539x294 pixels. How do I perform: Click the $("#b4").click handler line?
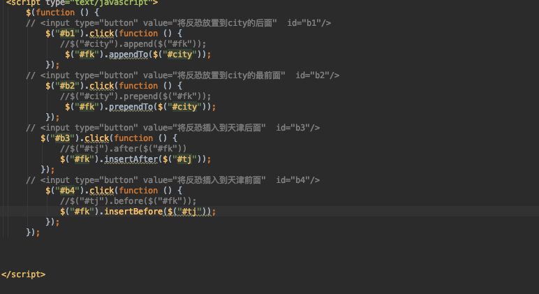(x=114, y=191)
